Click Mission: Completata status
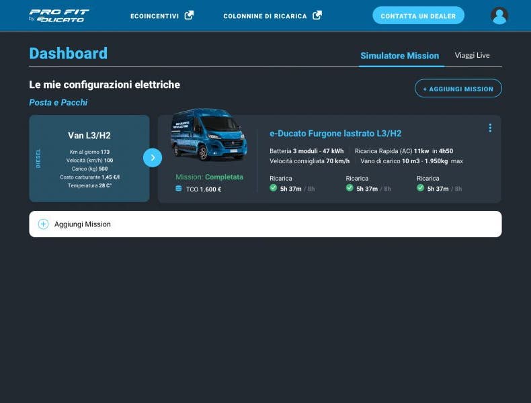This screenshot has height=403, width=531. click(209, 177)
